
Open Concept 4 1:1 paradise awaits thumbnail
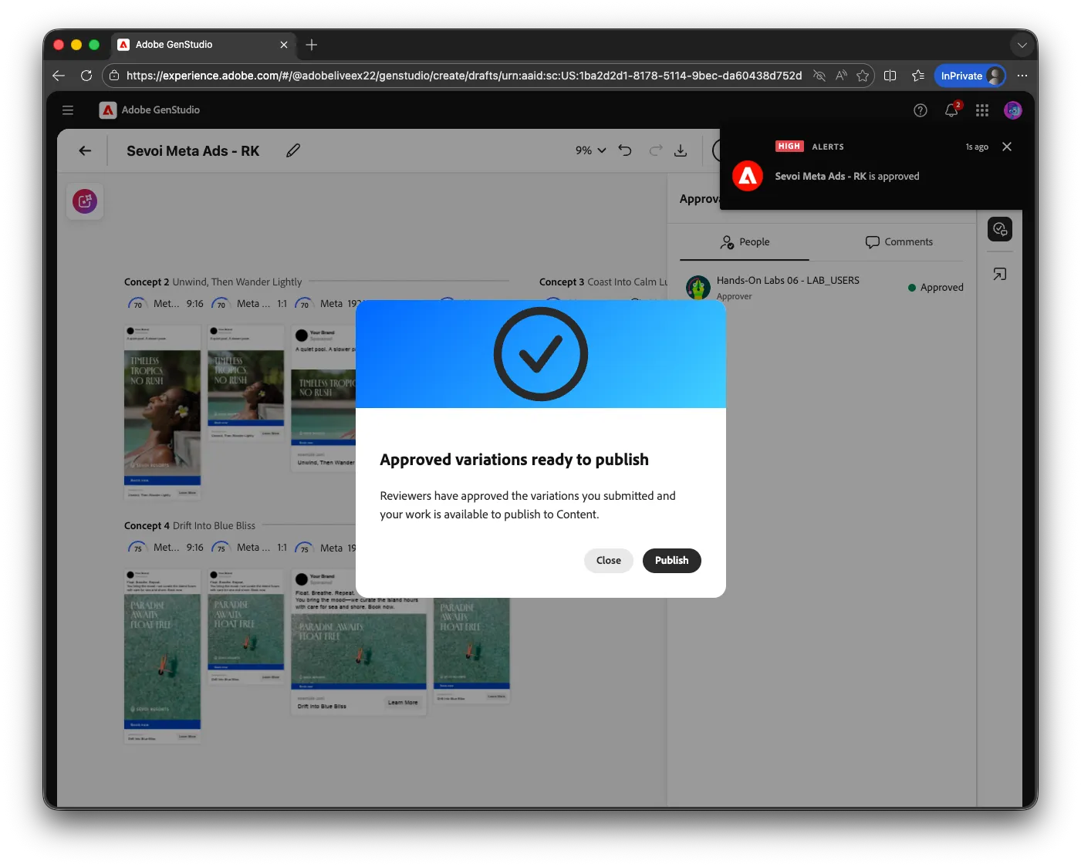pos(246,627)
